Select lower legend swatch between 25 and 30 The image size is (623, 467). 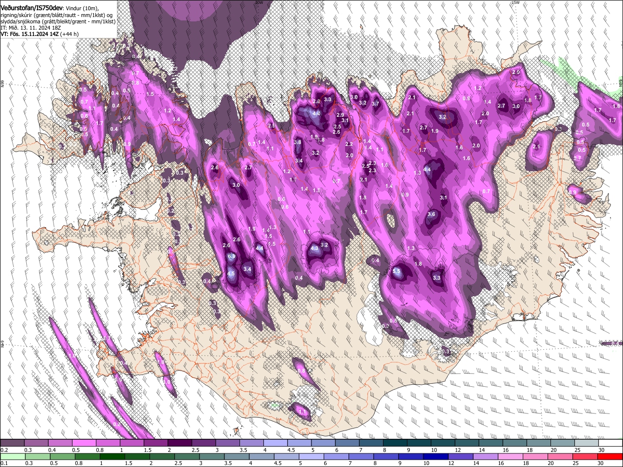coord(585,456)
